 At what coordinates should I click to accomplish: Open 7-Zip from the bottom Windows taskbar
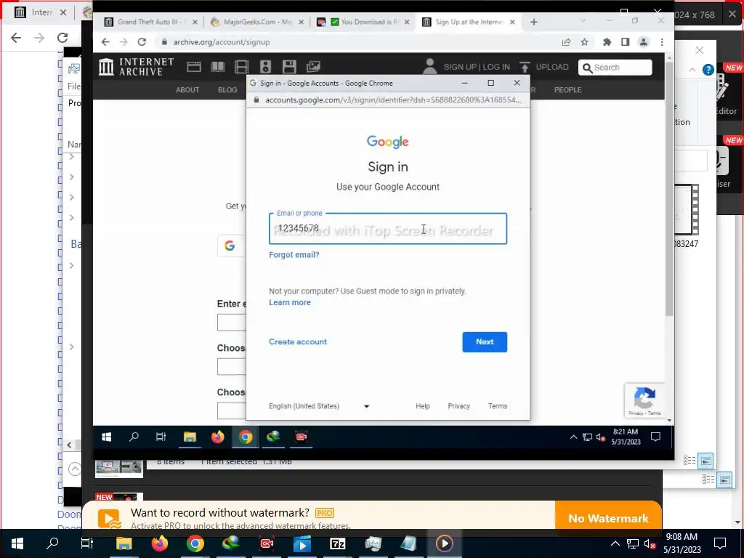337,543
